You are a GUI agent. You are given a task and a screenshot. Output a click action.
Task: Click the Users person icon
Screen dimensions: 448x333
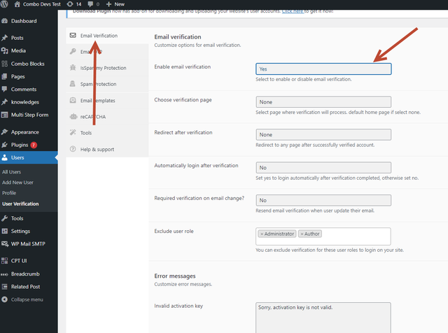click(x=5, y=157)
